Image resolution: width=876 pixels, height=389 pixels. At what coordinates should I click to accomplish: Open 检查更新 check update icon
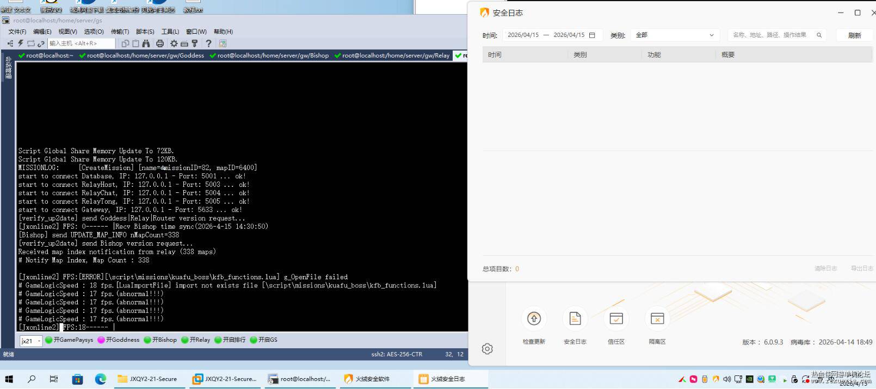(x=534, y=318)
